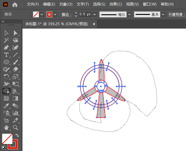Pick the Paintbrush tool
The width and height of the screenshot is (186, 151).
(x=15, y=62)
